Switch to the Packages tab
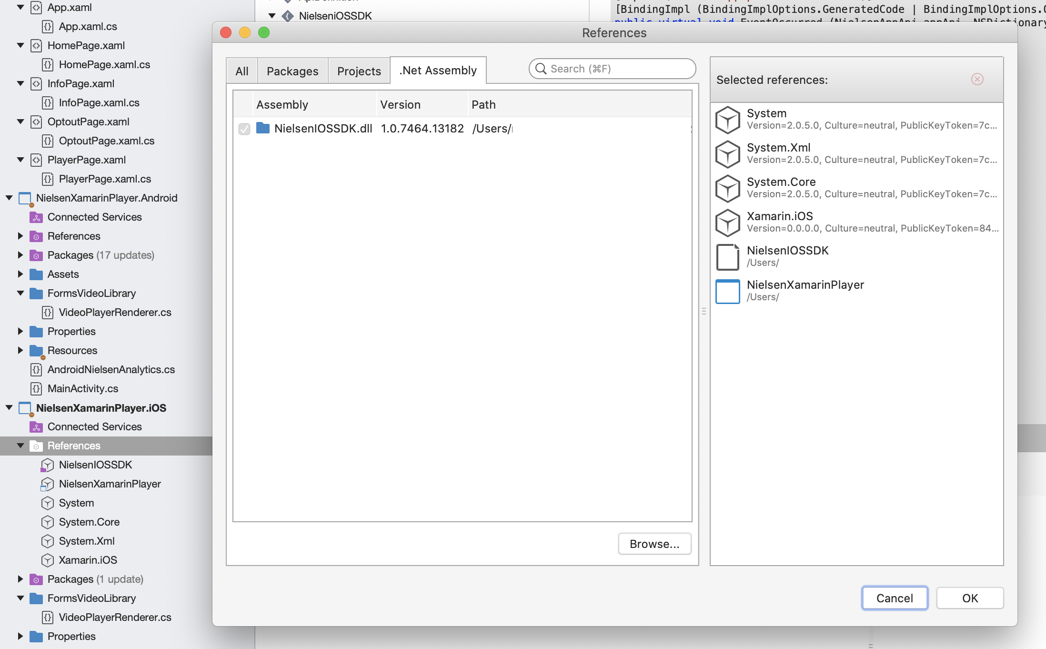This screenshot has width=1046, height=649. coord(292,71)
